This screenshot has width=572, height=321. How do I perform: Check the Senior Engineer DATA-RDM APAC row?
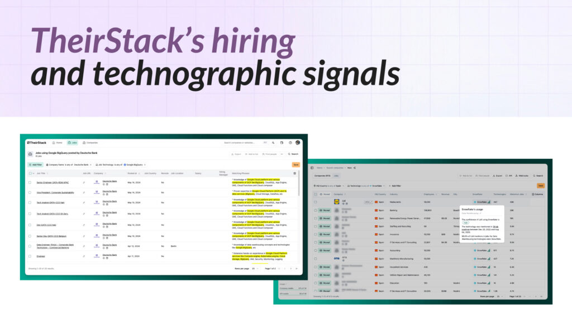coord(30,183)
